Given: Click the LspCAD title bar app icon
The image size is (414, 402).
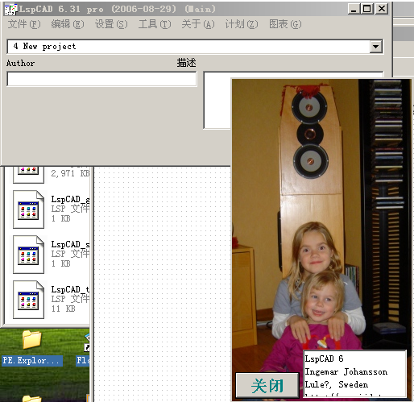Looking at the screenshot, I should (x=10, y=10).
